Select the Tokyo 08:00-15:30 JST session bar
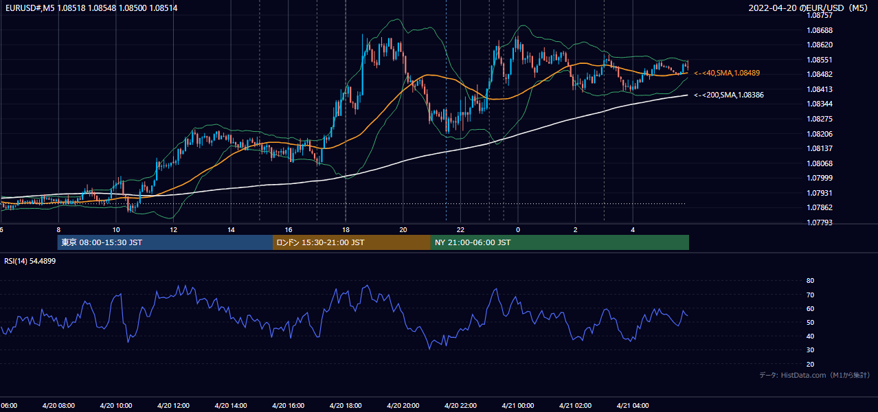 pyautogui.click(x=165, y=242)
